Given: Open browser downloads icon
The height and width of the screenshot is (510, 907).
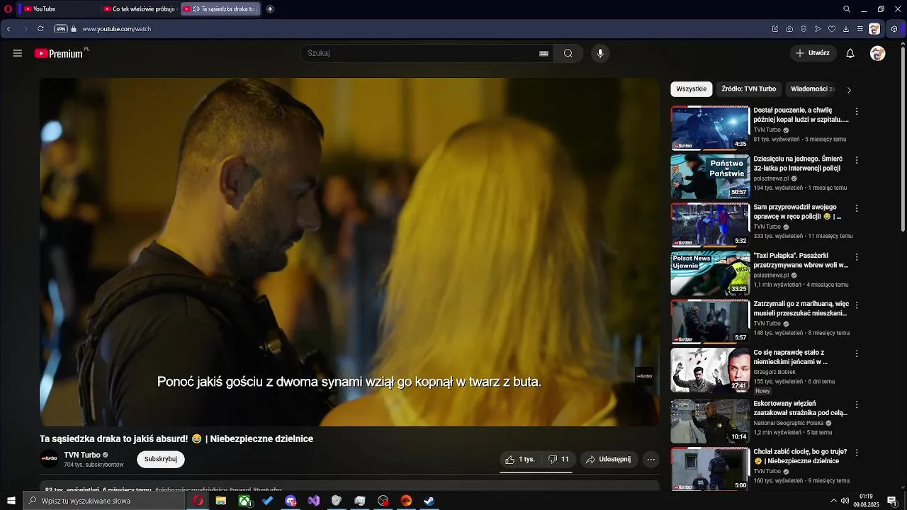Looking at the screenshot, I should (x=846, y=29).
